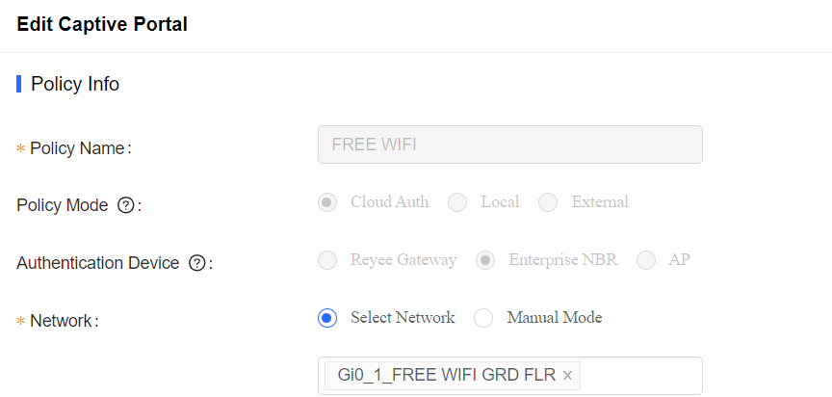Click the Authentication Device label text
Viewport: 832px width, 397px height.
tap(97, 263)
